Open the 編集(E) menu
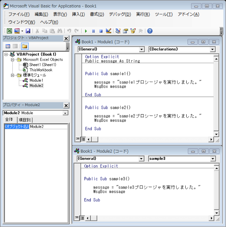This screenshot has height=227, width=226. click(x=41, y=14)
